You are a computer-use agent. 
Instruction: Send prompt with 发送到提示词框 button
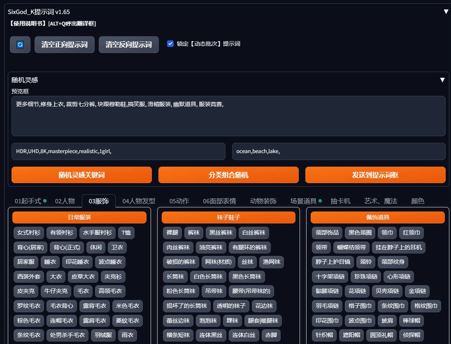coord(375,175)
